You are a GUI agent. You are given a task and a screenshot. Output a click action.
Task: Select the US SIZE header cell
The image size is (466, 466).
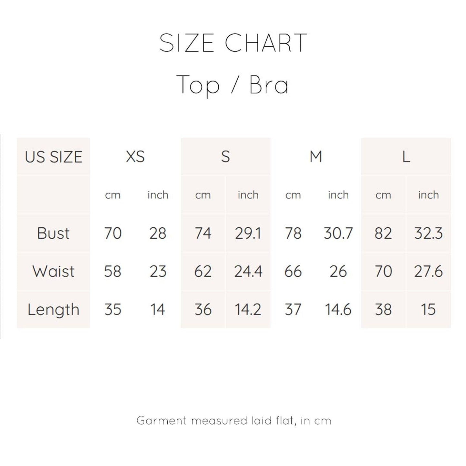[54, 157]
